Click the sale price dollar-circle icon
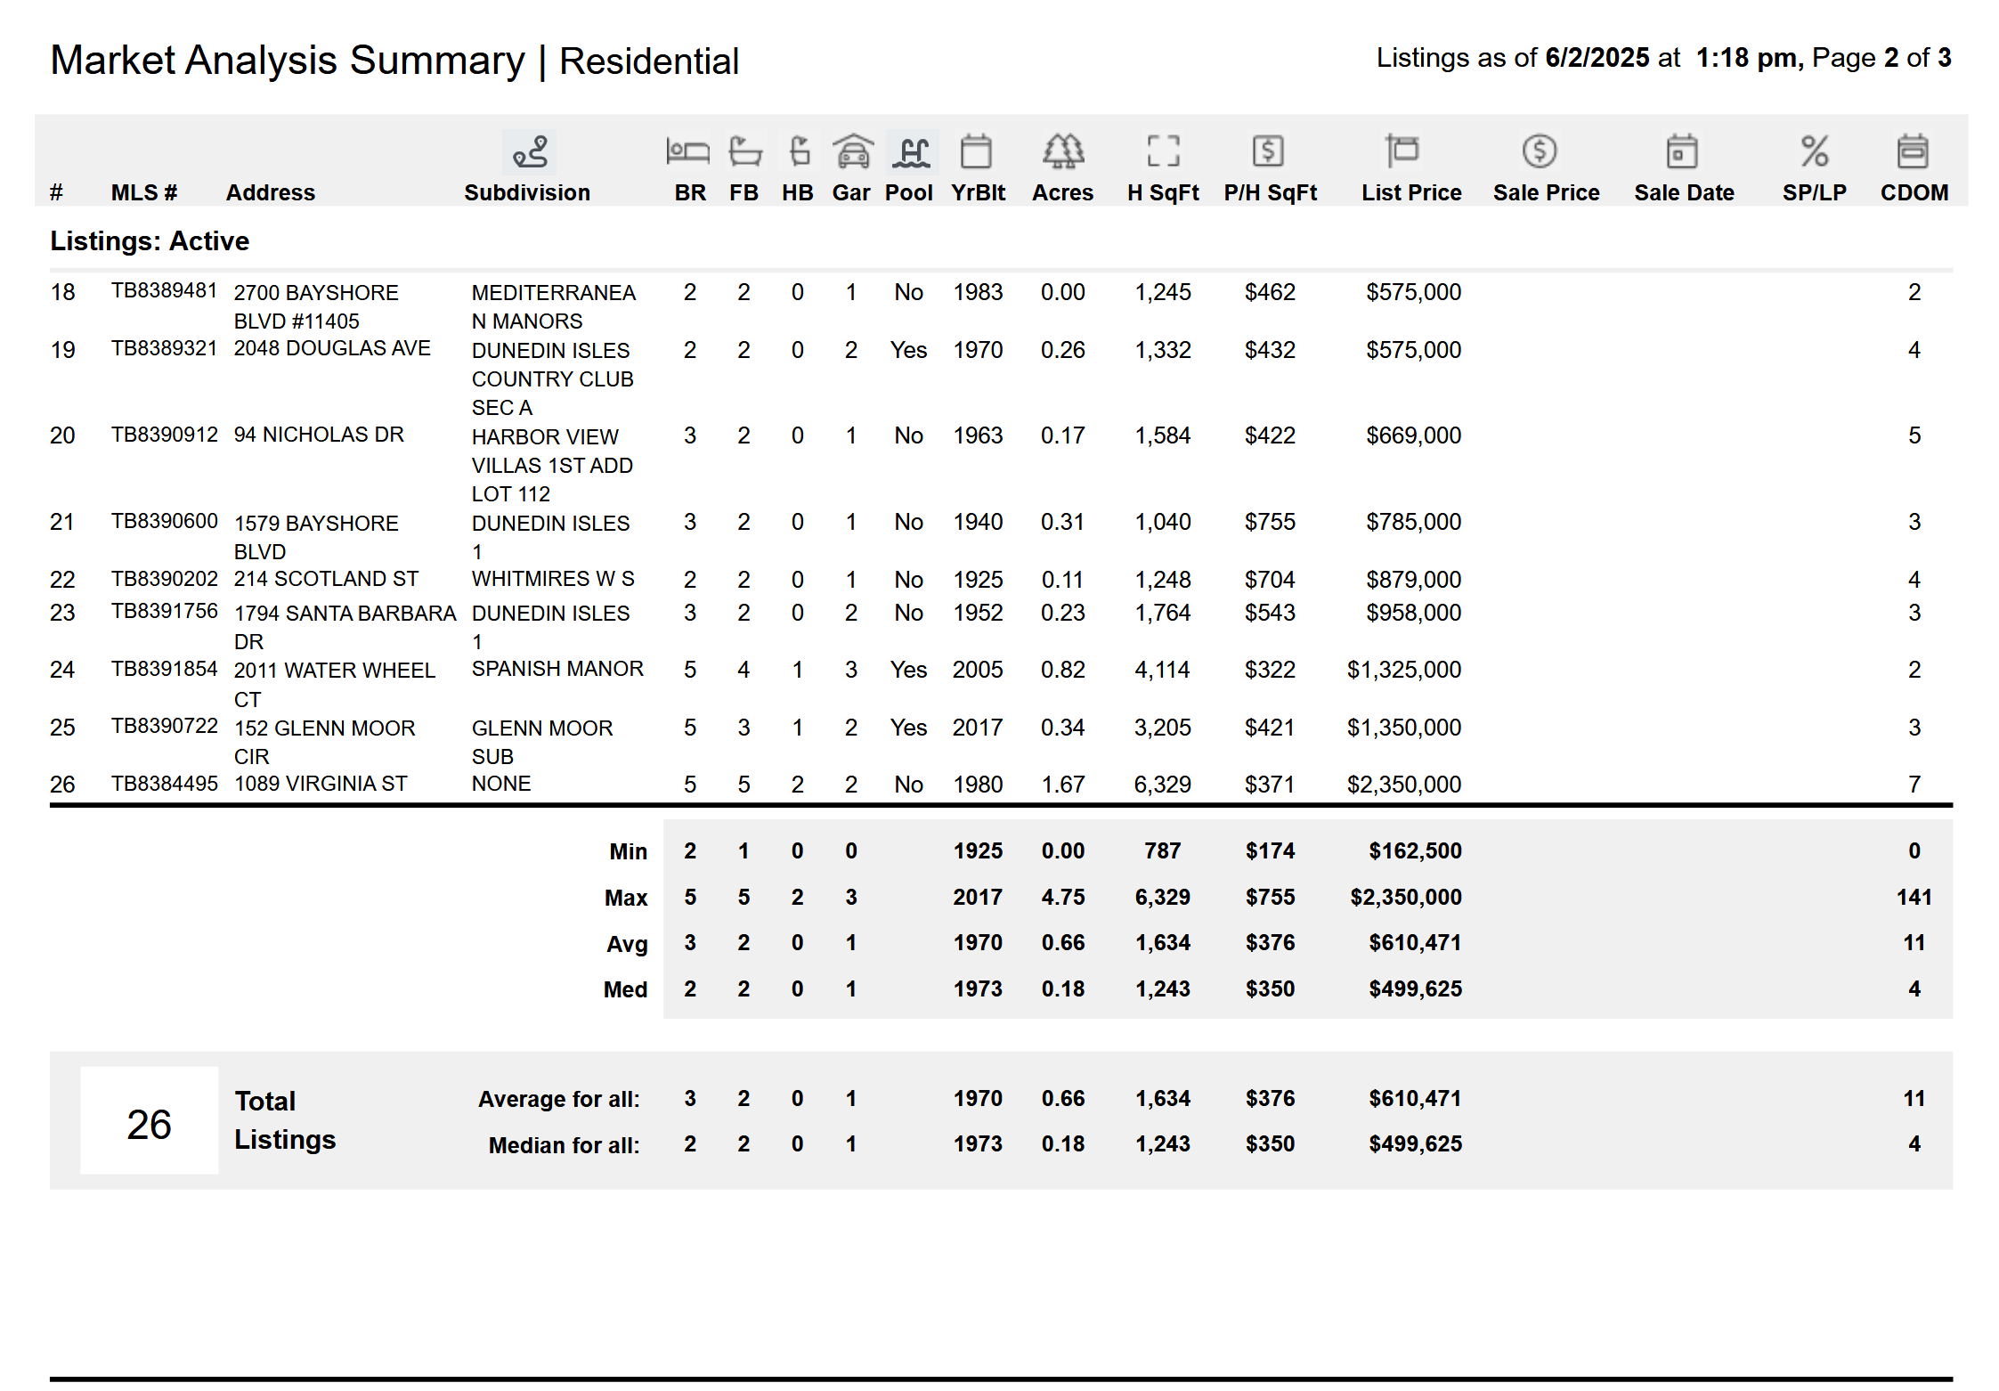Image resolution: width=1999 pixels, height=1391 pixels. (x=1540, y=151)
